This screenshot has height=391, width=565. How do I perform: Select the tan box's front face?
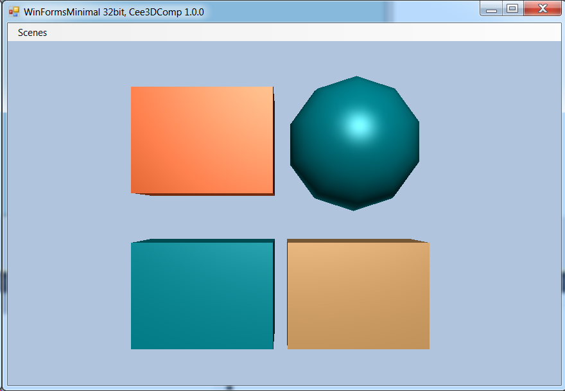pyautogui.click(x=358, y=295)
